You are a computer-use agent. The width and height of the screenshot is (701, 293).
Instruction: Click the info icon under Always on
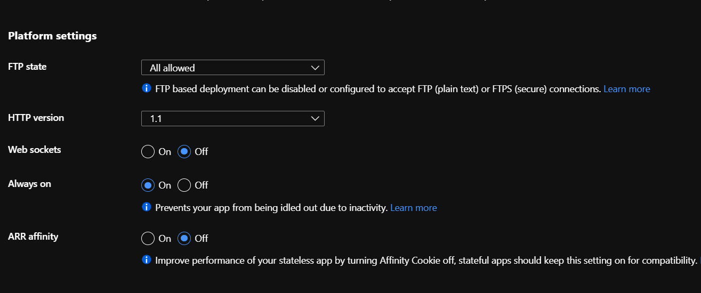pos(147,207)
